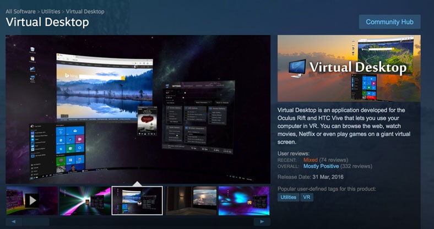The image size is (434, 229).
Task: Select the blue purple visualizer thumbnail
Action: pos(244,200)
